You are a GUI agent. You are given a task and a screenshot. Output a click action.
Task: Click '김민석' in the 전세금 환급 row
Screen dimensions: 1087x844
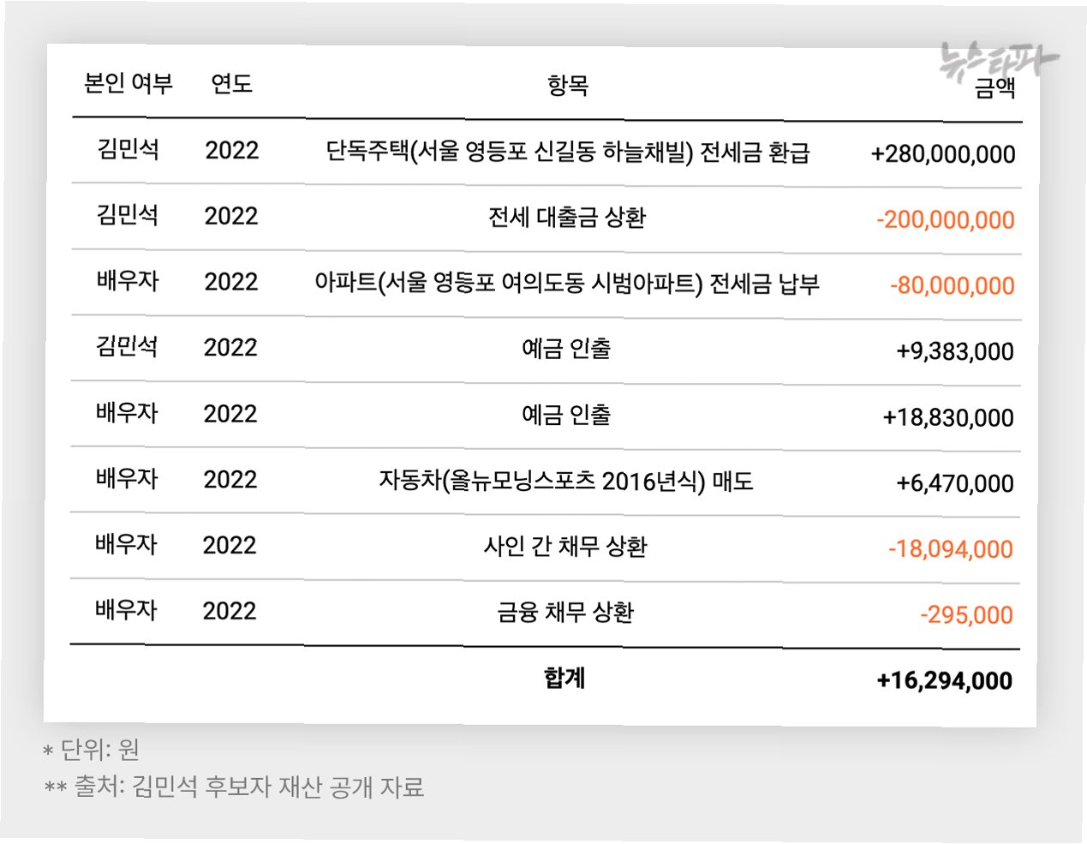pyautogui.click(x=128, y=149)
